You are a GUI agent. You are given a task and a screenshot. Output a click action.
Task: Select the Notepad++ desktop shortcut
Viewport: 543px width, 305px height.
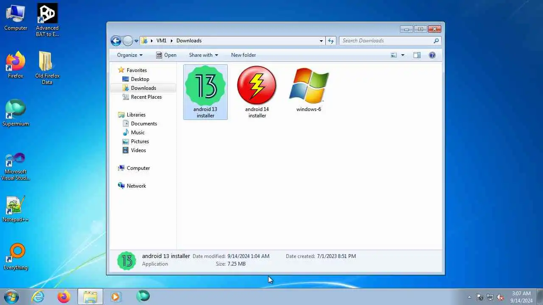16,209
